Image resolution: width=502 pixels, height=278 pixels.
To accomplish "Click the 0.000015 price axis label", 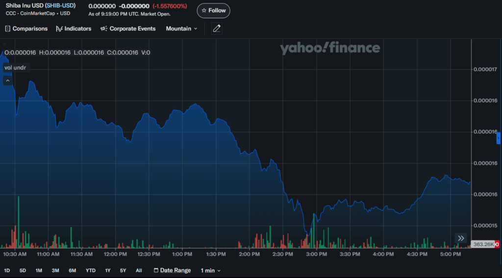I will (485, 226).
